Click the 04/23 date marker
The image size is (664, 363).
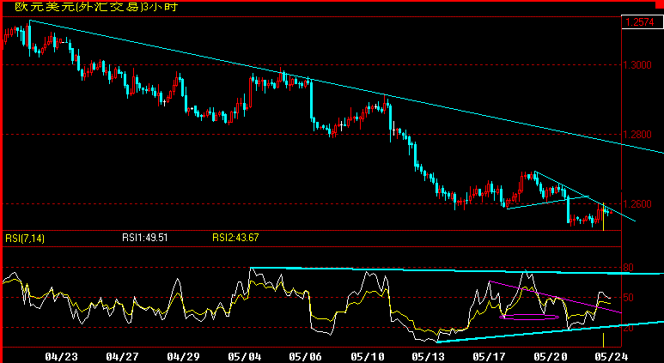60,357
